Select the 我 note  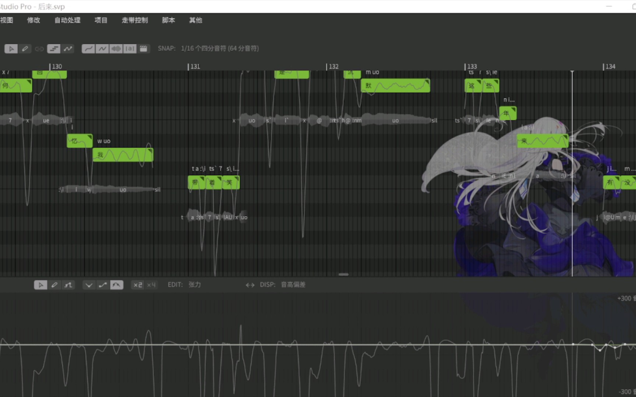click(123, 155)
